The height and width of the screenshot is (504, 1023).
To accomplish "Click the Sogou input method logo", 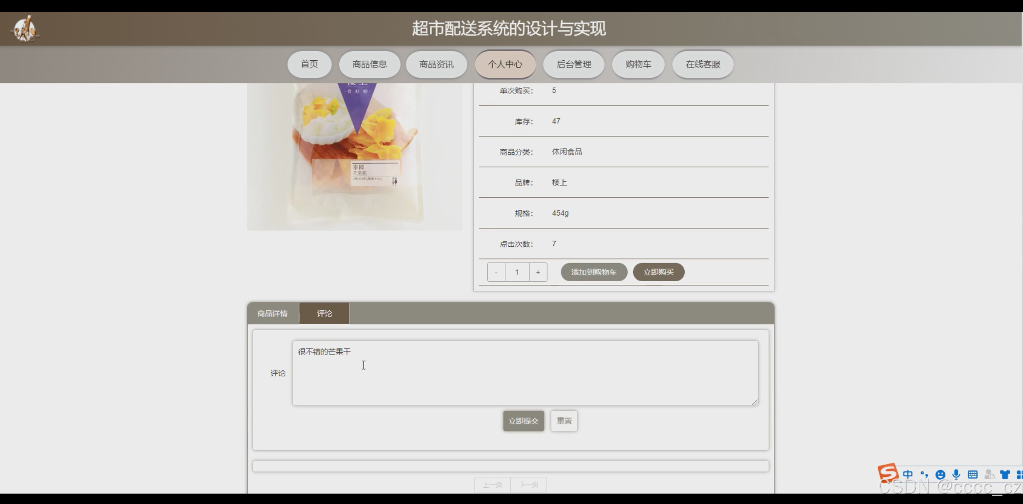I will pos(888,473).
